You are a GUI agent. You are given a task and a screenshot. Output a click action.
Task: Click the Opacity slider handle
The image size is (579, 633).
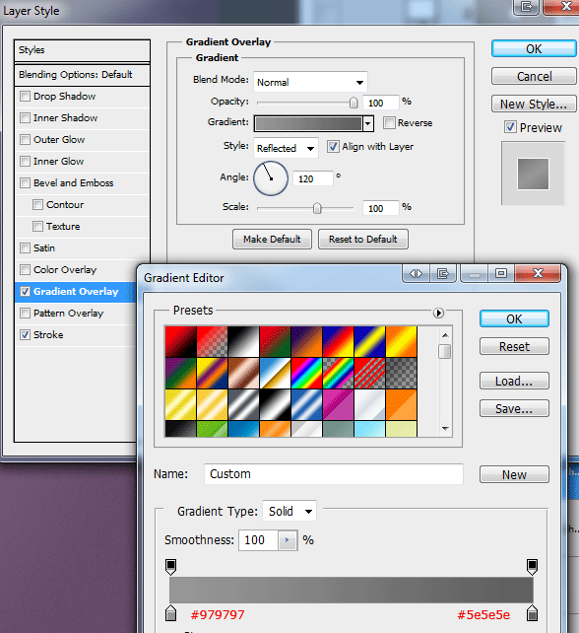point(354,103)
